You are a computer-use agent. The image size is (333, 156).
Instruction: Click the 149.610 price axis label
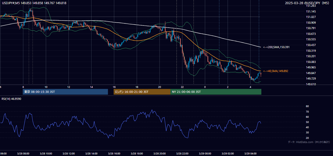(311, 84)
